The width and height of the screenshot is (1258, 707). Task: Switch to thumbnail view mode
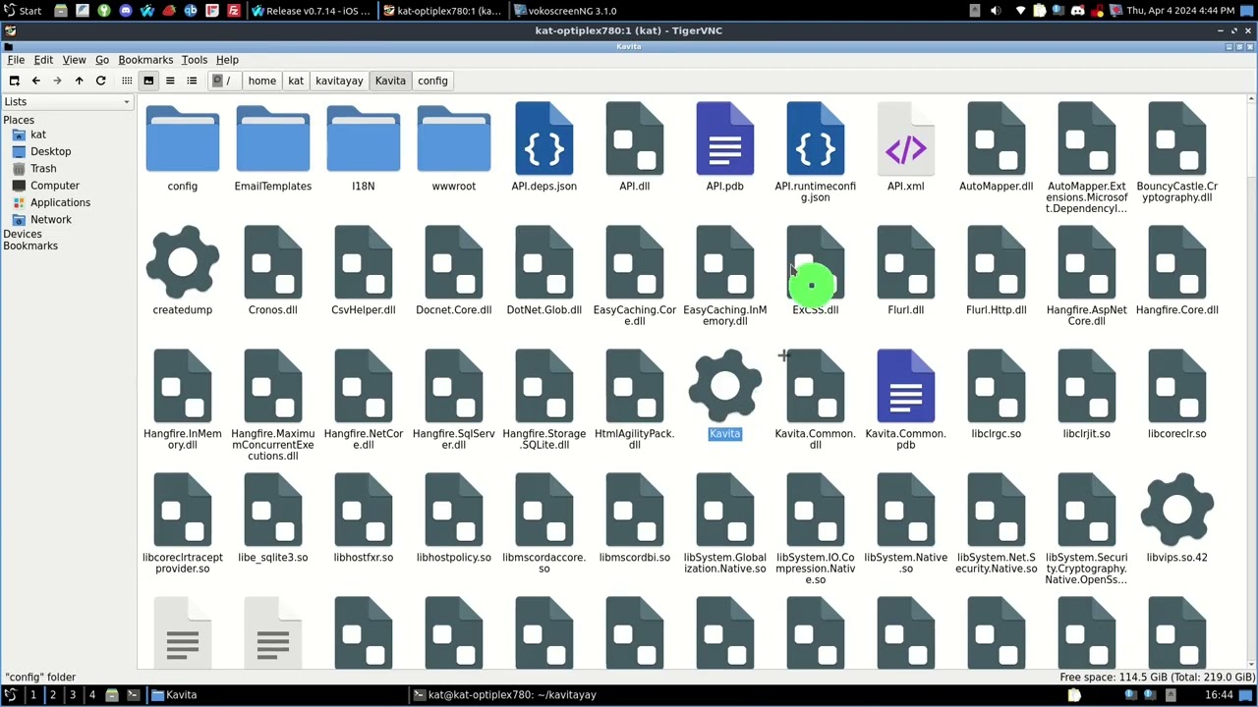(148, 81)
